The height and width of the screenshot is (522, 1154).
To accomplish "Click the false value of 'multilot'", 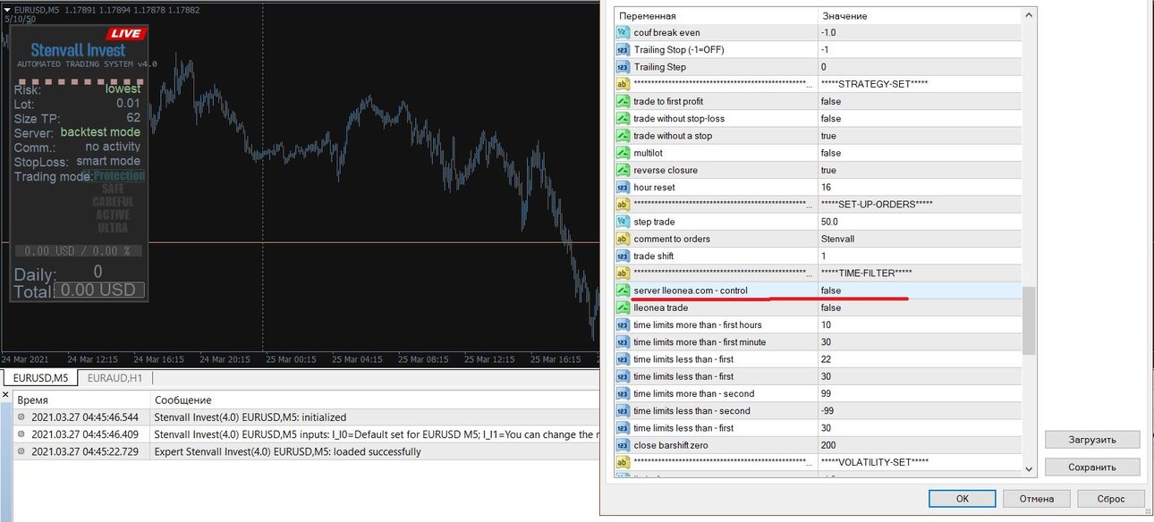I will coord(831,153).
